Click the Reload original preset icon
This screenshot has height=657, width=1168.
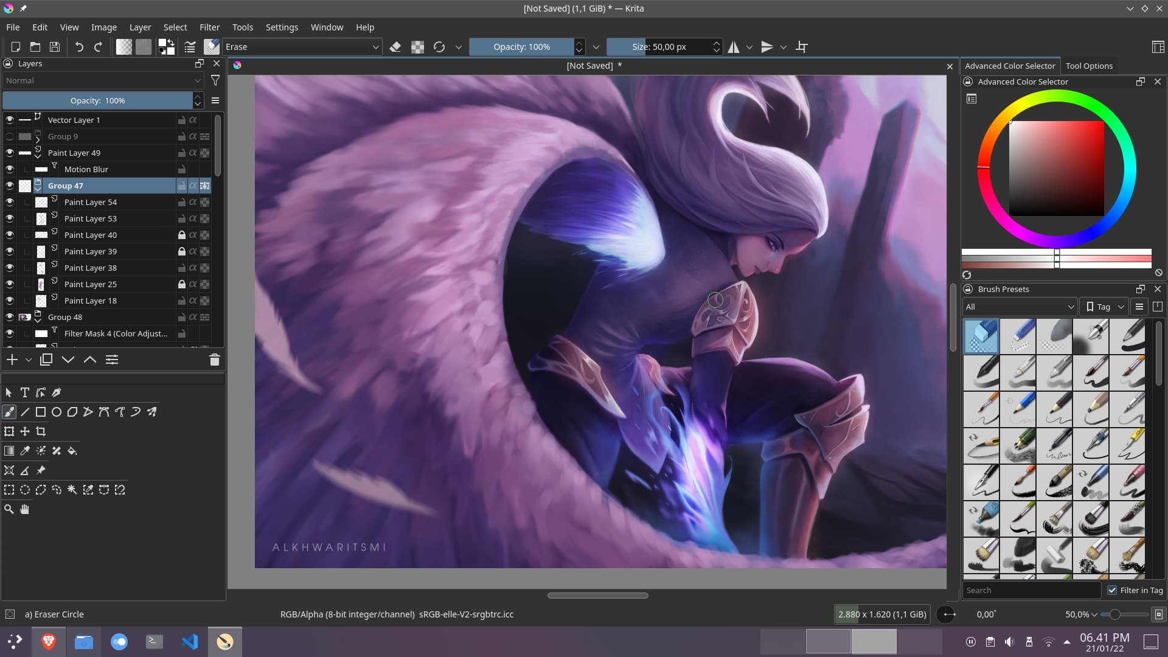pos(439,47)
